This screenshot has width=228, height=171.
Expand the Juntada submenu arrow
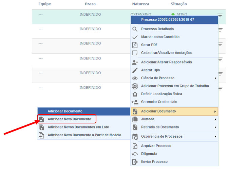215,119
